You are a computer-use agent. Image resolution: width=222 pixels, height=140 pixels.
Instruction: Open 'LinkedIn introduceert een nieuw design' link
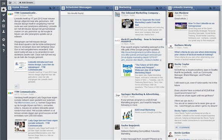tap(41, 66)
